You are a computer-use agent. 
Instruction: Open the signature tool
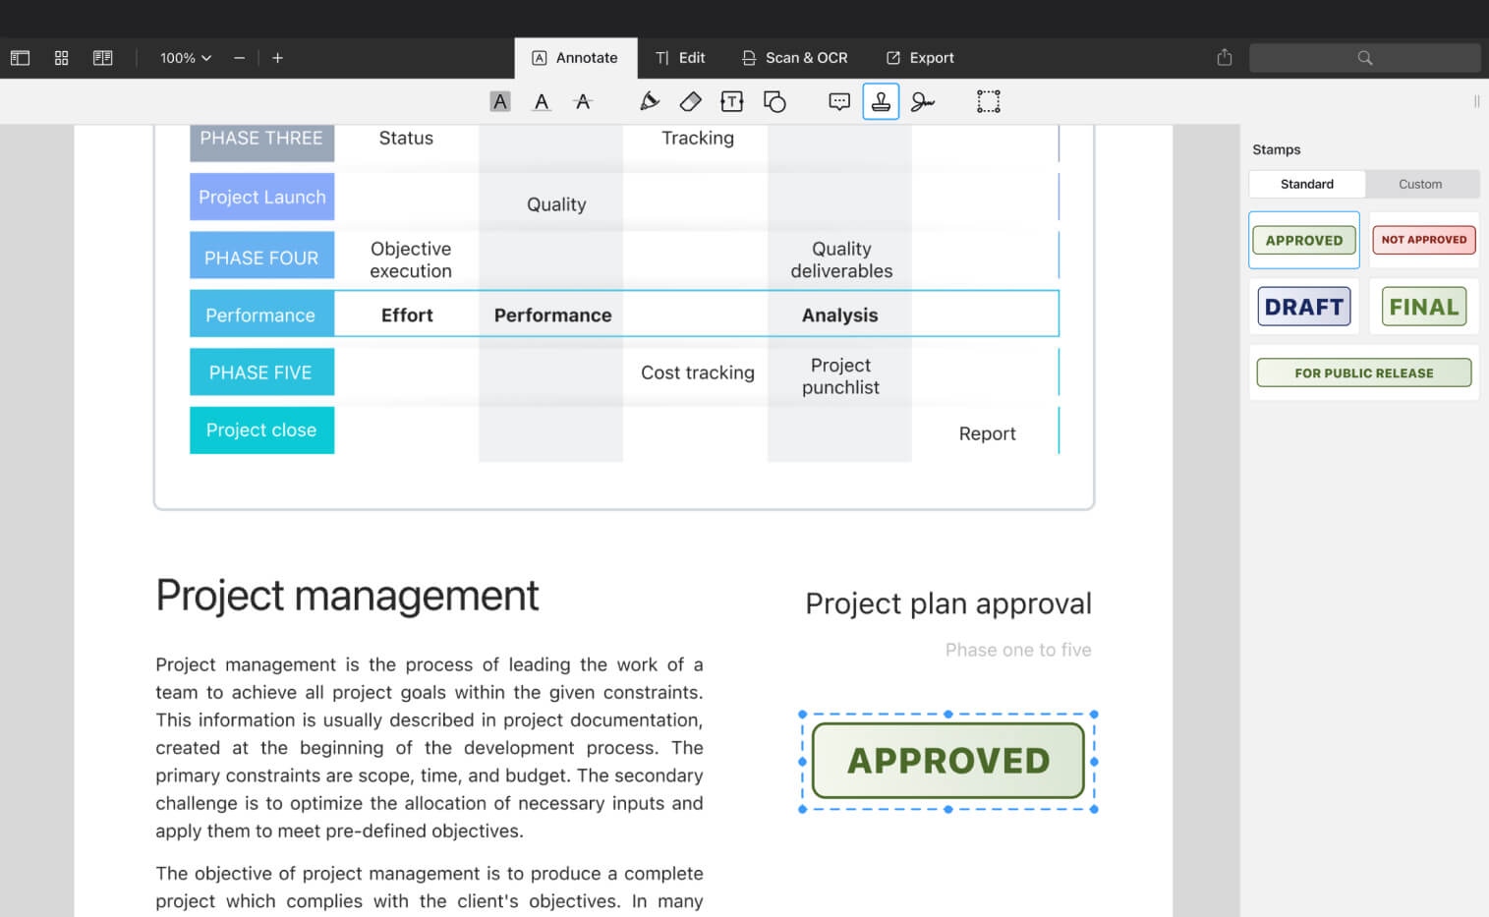[922, 101]
